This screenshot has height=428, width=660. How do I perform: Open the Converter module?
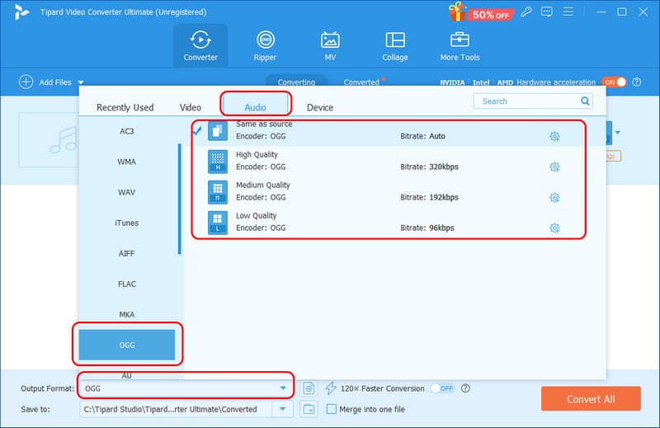pyautogui.click(x=200, y=45)
